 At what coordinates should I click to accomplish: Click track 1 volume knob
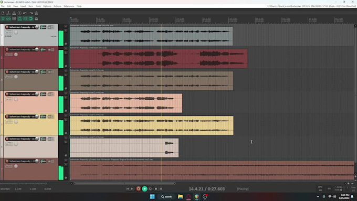37,27
